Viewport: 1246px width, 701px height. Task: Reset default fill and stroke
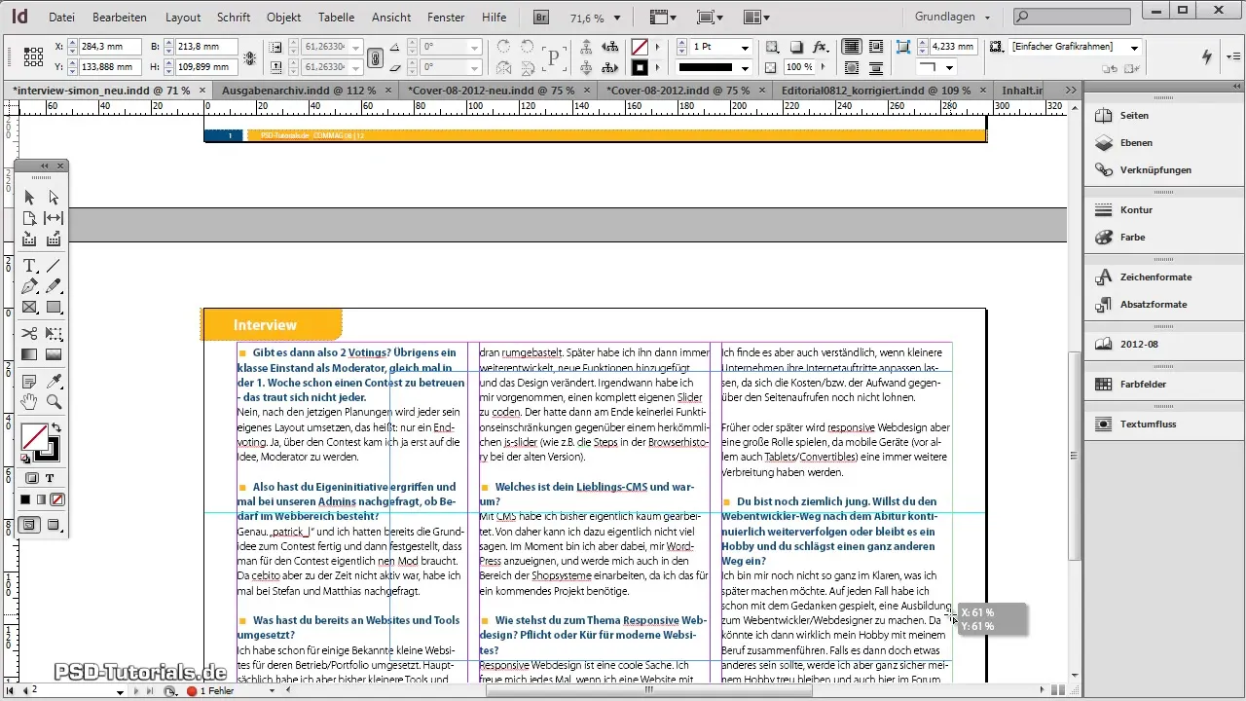25,459
